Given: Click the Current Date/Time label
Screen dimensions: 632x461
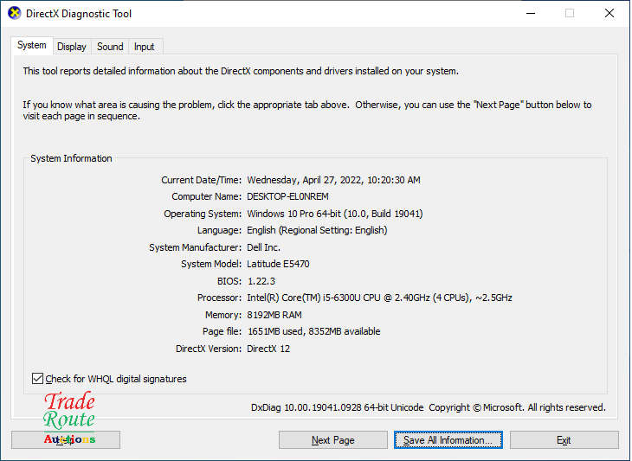Looking at the screenshot, I should pos(201,180).
